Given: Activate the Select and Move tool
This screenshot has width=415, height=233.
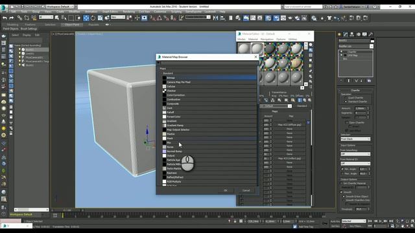Looking at the screenshot, I should coord(86,18).
